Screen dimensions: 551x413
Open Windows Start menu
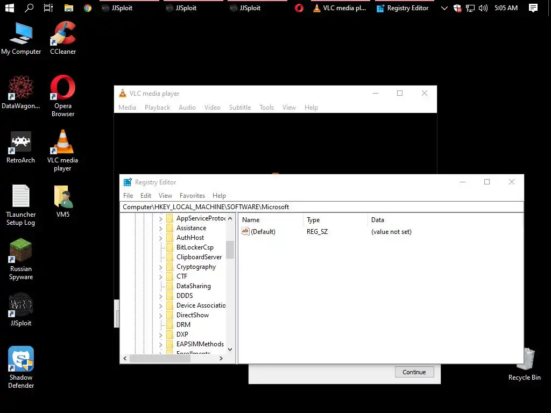tap(10, 8)
